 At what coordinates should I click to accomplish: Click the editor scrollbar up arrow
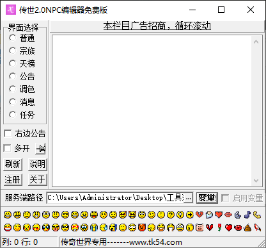point(256,42)
